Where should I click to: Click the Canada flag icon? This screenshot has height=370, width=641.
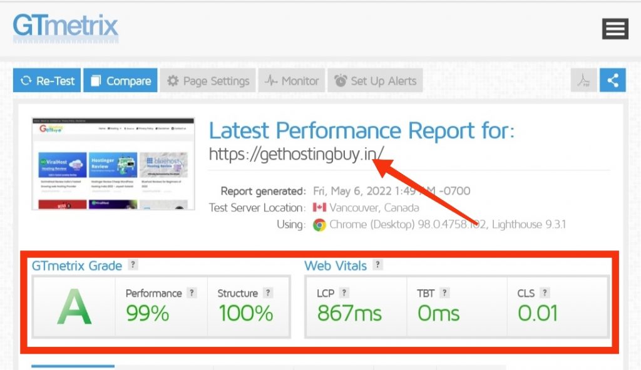pos(319,208)
